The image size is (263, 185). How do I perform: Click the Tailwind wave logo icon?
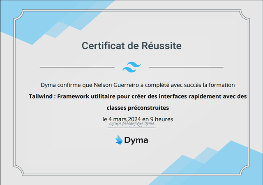coord(131,67)
